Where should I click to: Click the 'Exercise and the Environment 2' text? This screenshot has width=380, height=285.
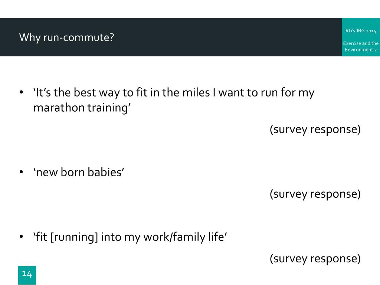(361, 46)
